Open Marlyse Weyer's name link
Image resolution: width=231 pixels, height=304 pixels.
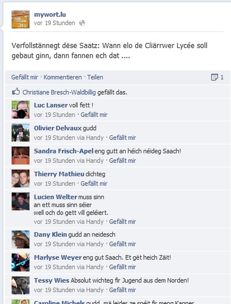tap(58, 257)
